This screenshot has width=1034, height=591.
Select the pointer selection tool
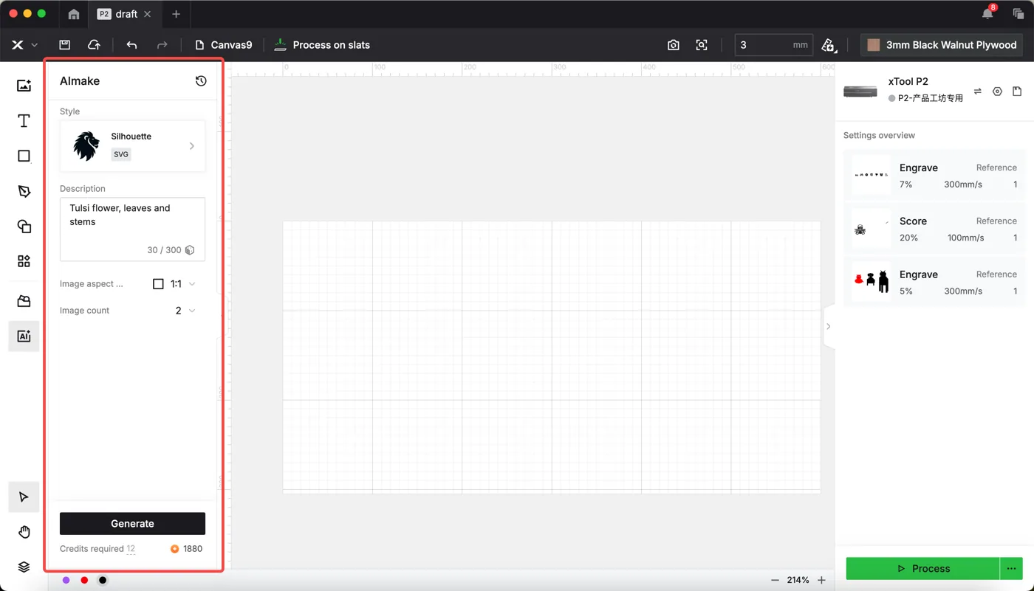24,497
